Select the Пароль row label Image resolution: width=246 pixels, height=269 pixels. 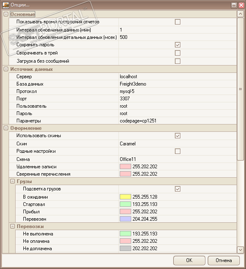coord(24,113)
